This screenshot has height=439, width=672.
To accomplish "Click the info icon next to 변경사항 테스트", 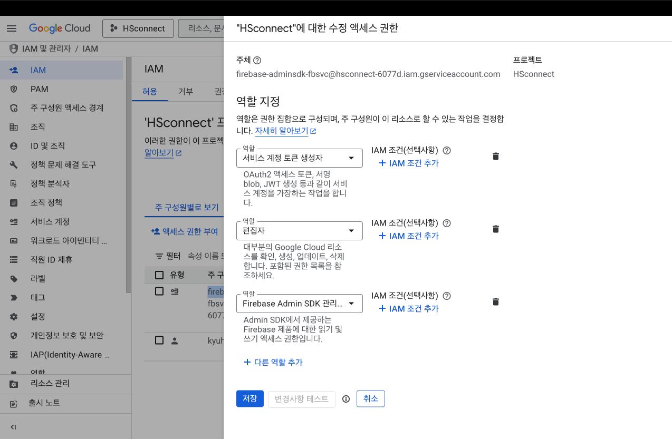I will point(346,399).
